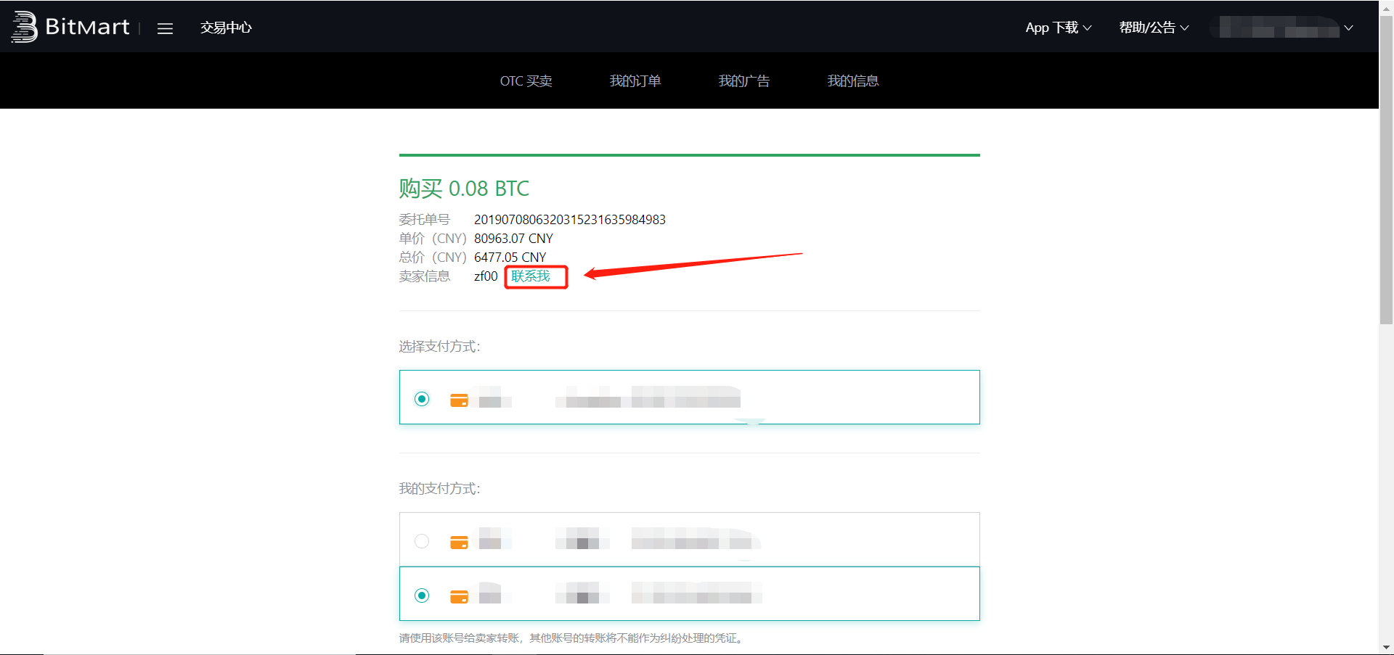Click unit price 80963.07 CNY
Image resolution: width=1394 pixels, height=655 pixels.
[513, 239]
